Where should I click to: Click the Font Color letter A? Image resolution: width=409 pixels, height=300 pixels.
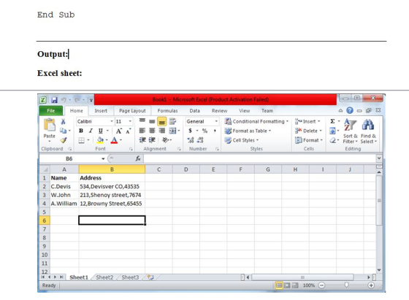pyautogui.click(x=114, y=140)
